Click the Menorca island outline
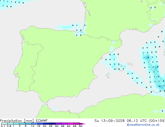The height and width of the screenshot is (127, 165). [x=130, y=64]
